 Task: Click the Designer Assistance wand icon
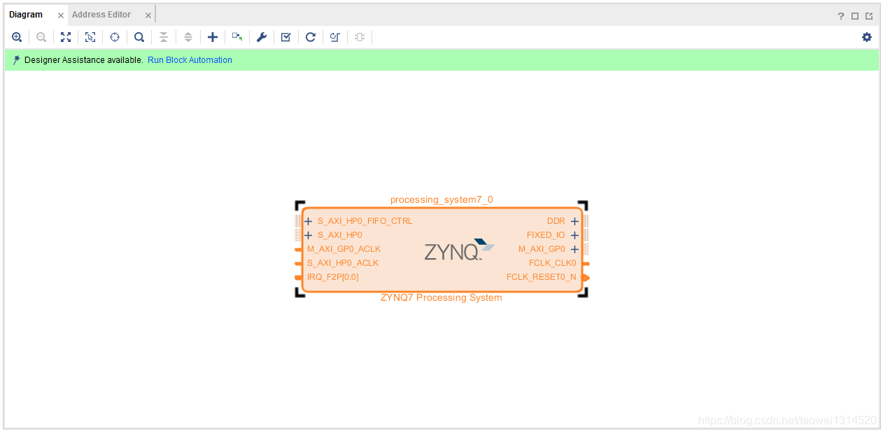[x=17, y=60]
